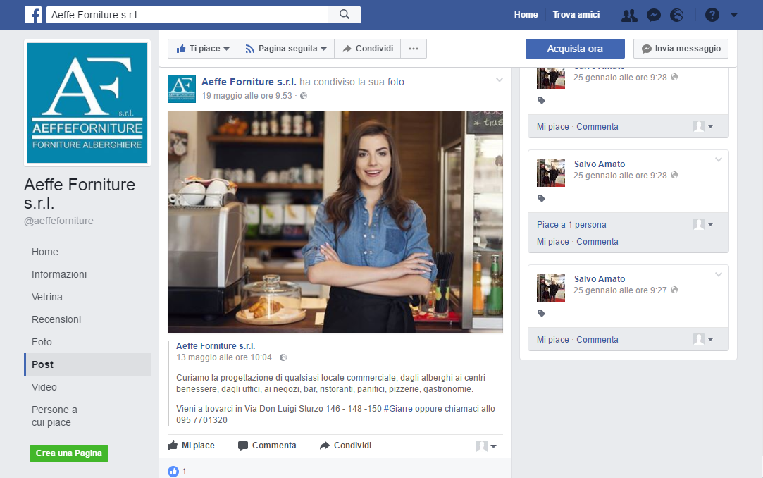This screenshot has height=478, width=763.
Task: Expand chevron on the post with Piace a 1 persona
Action: (718, 159)
